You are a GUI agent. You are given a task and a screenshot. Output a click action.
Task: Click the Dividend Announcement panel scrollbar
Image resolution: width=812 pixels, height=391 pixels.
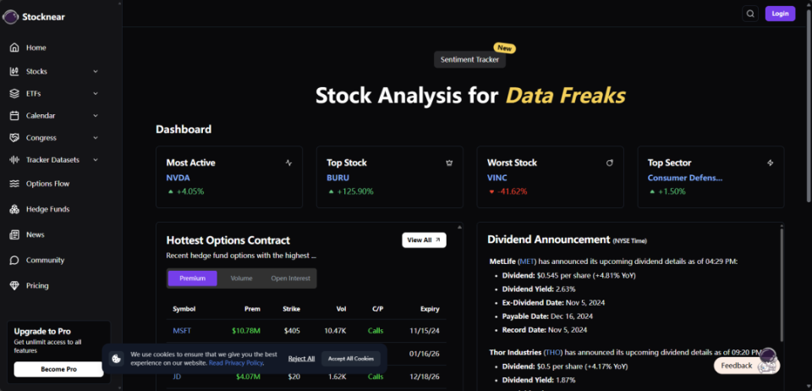(782, 284)
